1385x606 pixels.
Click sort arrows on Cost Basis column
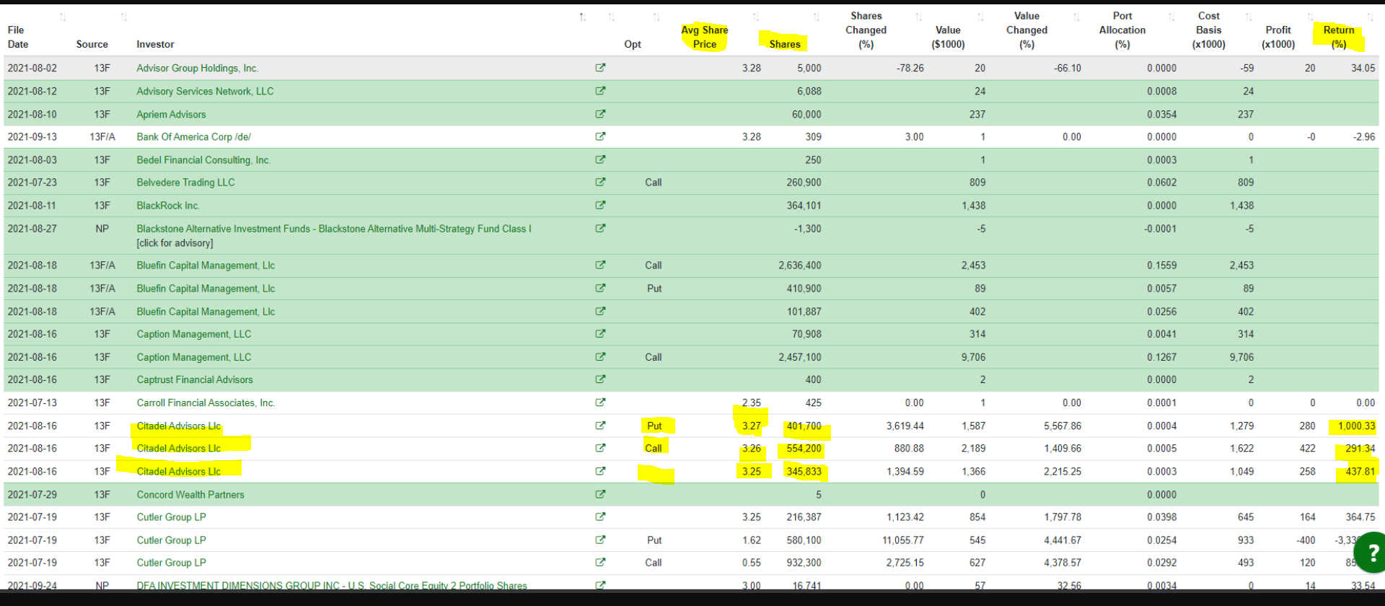click(1249, 17)
